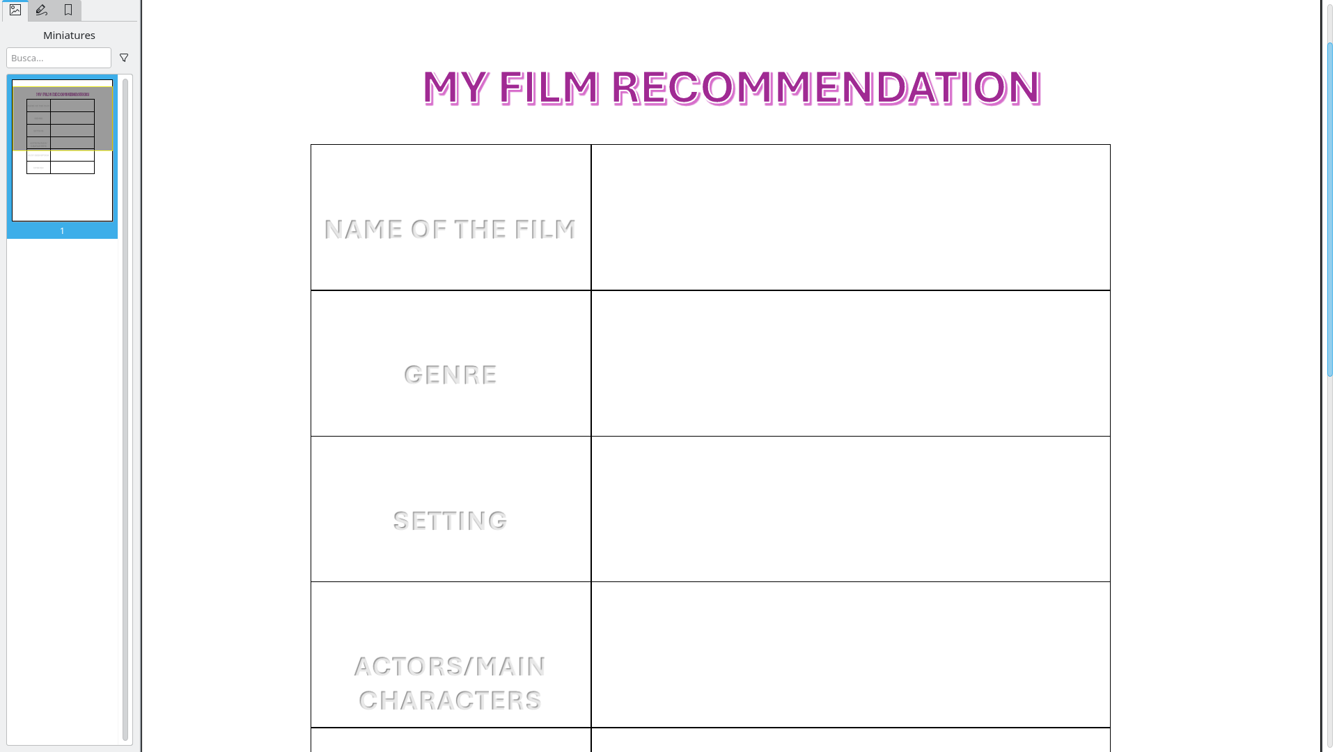The width and height of the screenshot is (1337, 752).
Task: Click inside the Busca... search field
Action: (x=58, y=57)
